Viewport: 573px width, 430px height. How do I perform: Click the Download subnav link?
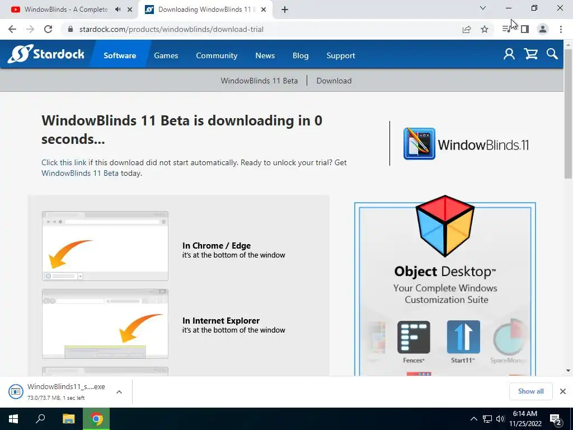(334, 81)
